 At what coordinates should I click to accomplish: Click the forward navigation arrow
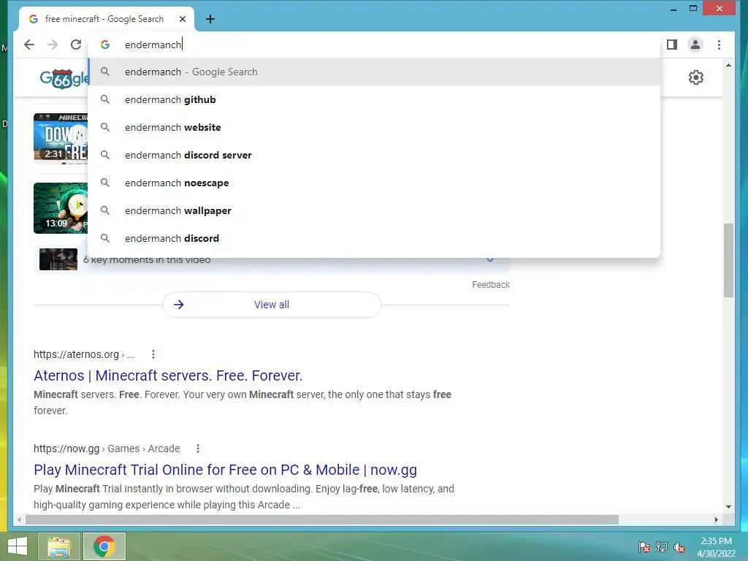(53, 45)
